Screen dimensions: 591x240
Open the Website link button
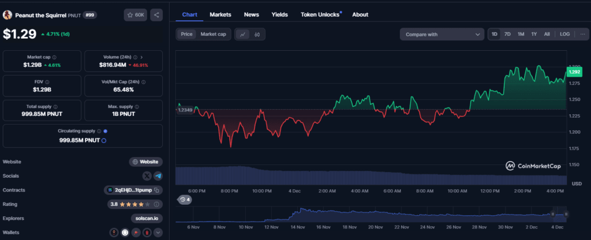pos(146,162)
